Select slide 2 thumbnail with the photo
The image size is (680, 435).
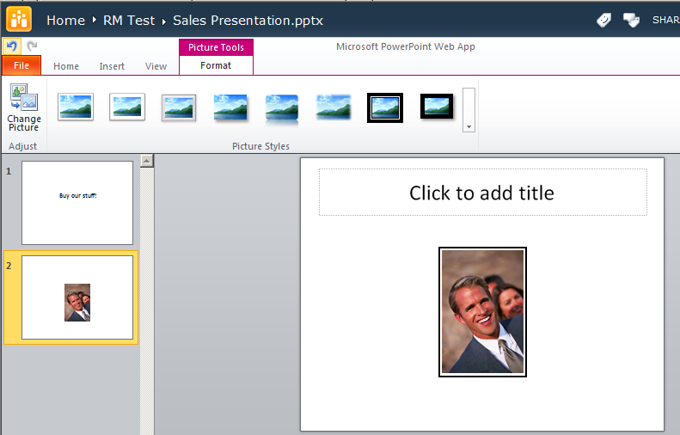click(x=77, y=297)
